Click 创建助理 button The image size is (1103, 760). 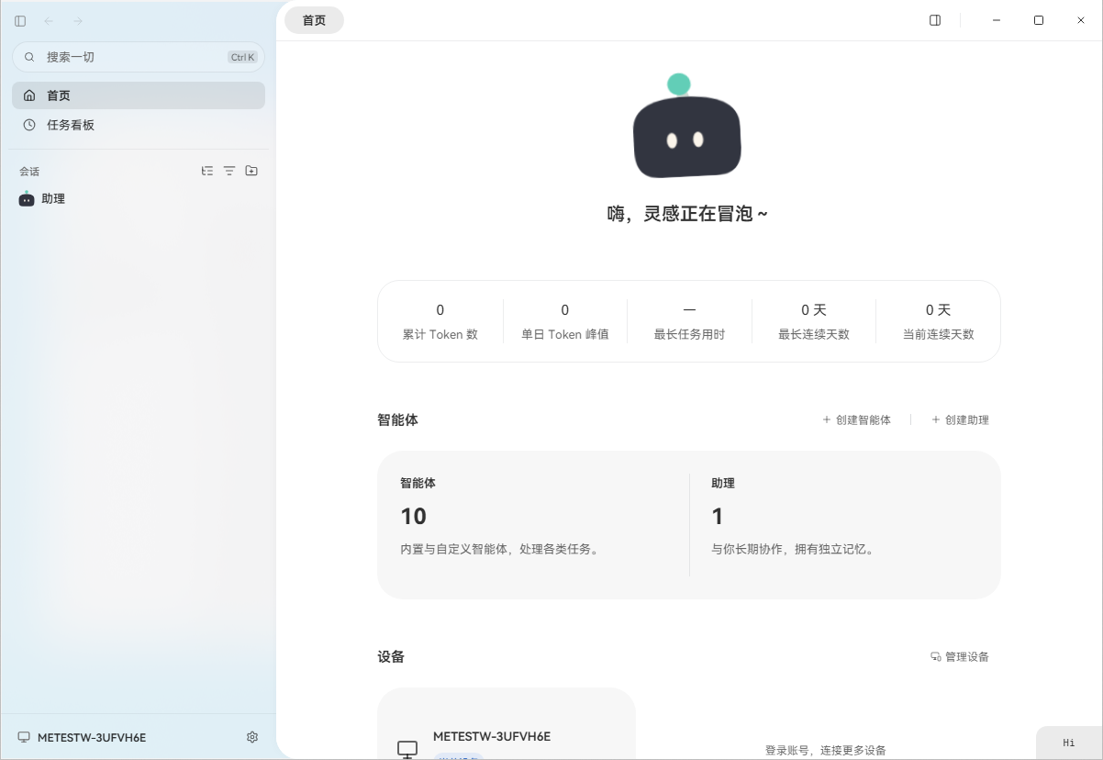point(960,419)
